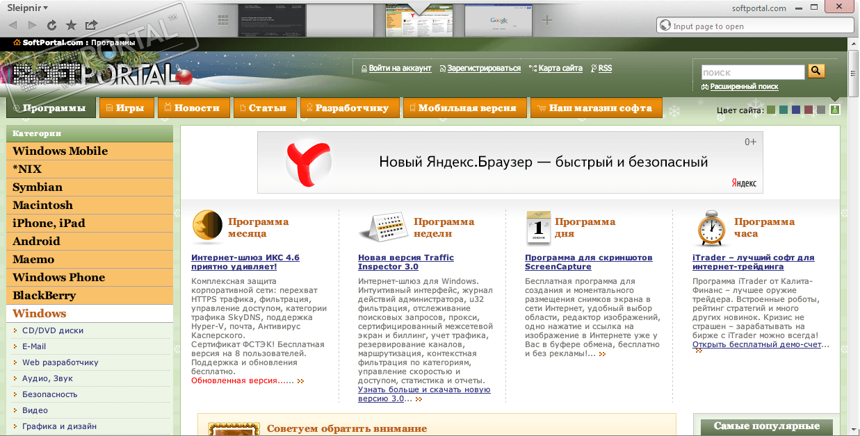This screenshot has width=860, height=436.
Task: Click the globe icon in the address field
Action: tap(666, 26)
